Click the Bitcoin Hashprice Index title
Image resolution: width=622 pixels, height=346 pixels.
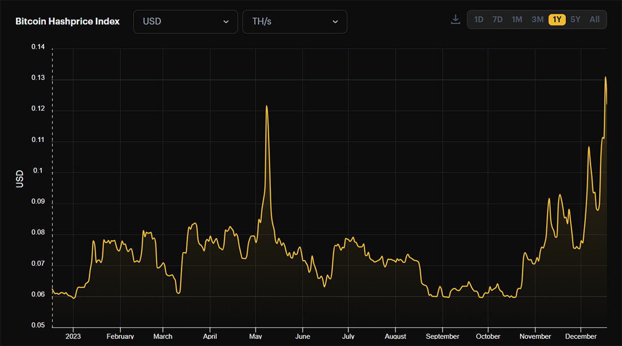pyautogui.click(x=67, y=21)
